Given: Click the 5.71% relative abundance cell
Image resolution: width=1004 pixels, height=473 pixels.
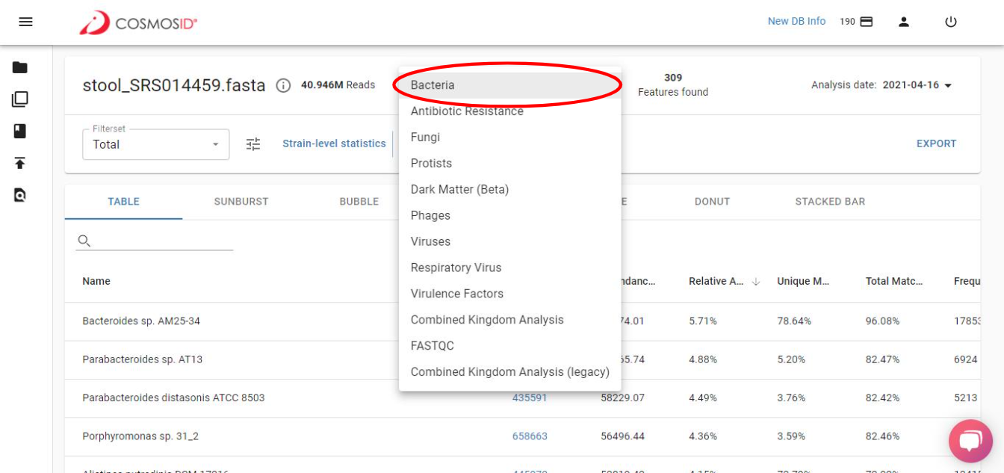Looking at the screenshot, I should click(703, 321).
